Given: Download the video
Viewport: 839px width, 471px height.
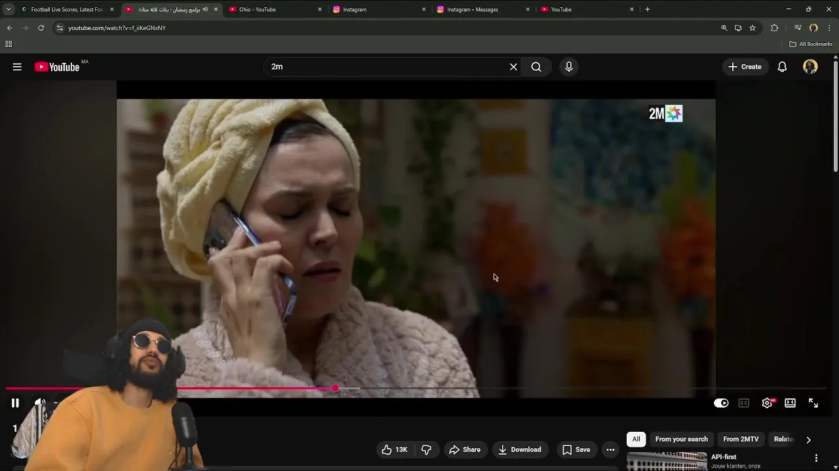Looking at the screenshot, I should (x=519, y=449).
